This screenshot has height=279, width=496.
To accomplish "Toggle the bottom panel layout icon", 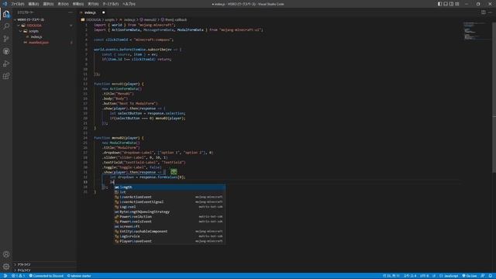I will (446, 4).
